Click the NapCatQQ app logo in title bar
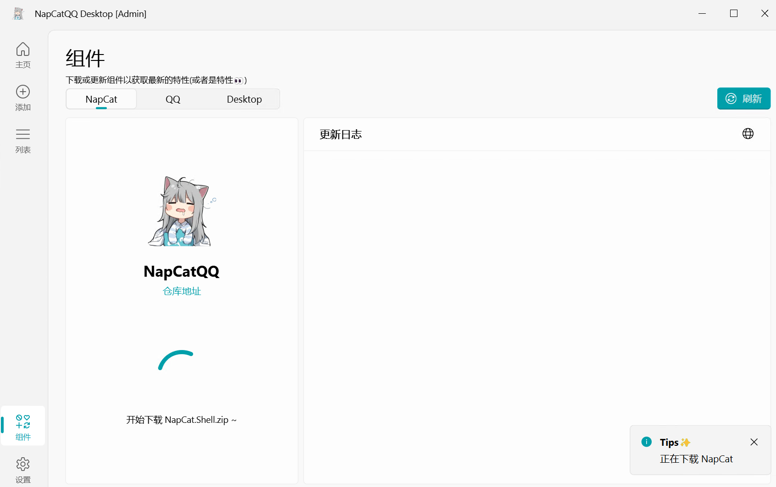776x487 pixels. click(18, 14)
